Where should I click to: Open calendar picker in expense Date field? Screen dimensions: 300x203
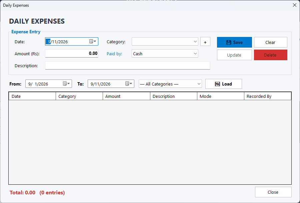pyautogui.click(x=93, y=42)
